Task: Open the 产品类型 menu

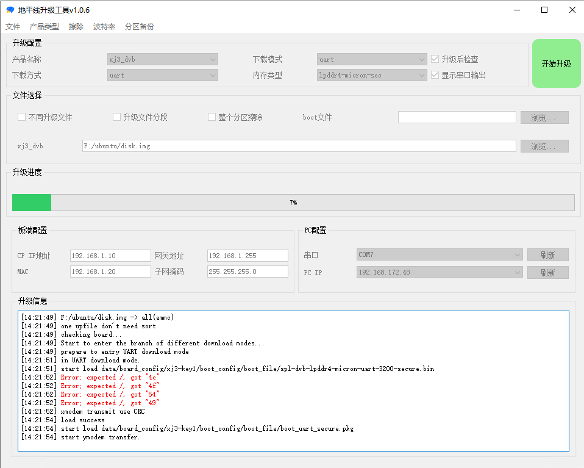Action: (x=45, y=27)
